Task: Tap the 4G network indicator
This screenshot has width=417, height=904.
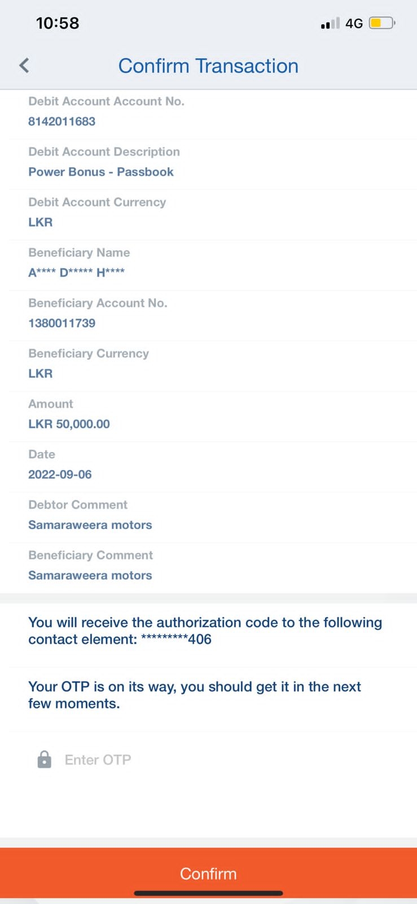Action: [x=354, y=24]
